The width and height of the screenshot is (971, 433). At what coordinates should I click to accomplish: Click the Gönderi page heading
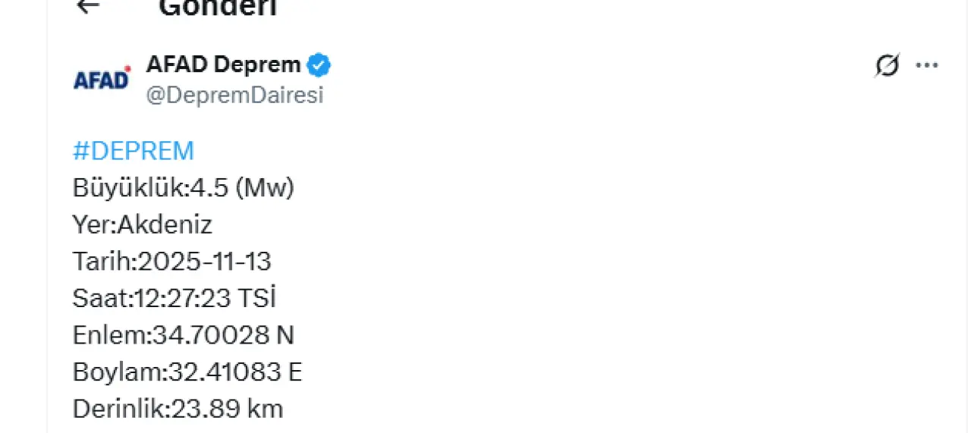point(218,8)
